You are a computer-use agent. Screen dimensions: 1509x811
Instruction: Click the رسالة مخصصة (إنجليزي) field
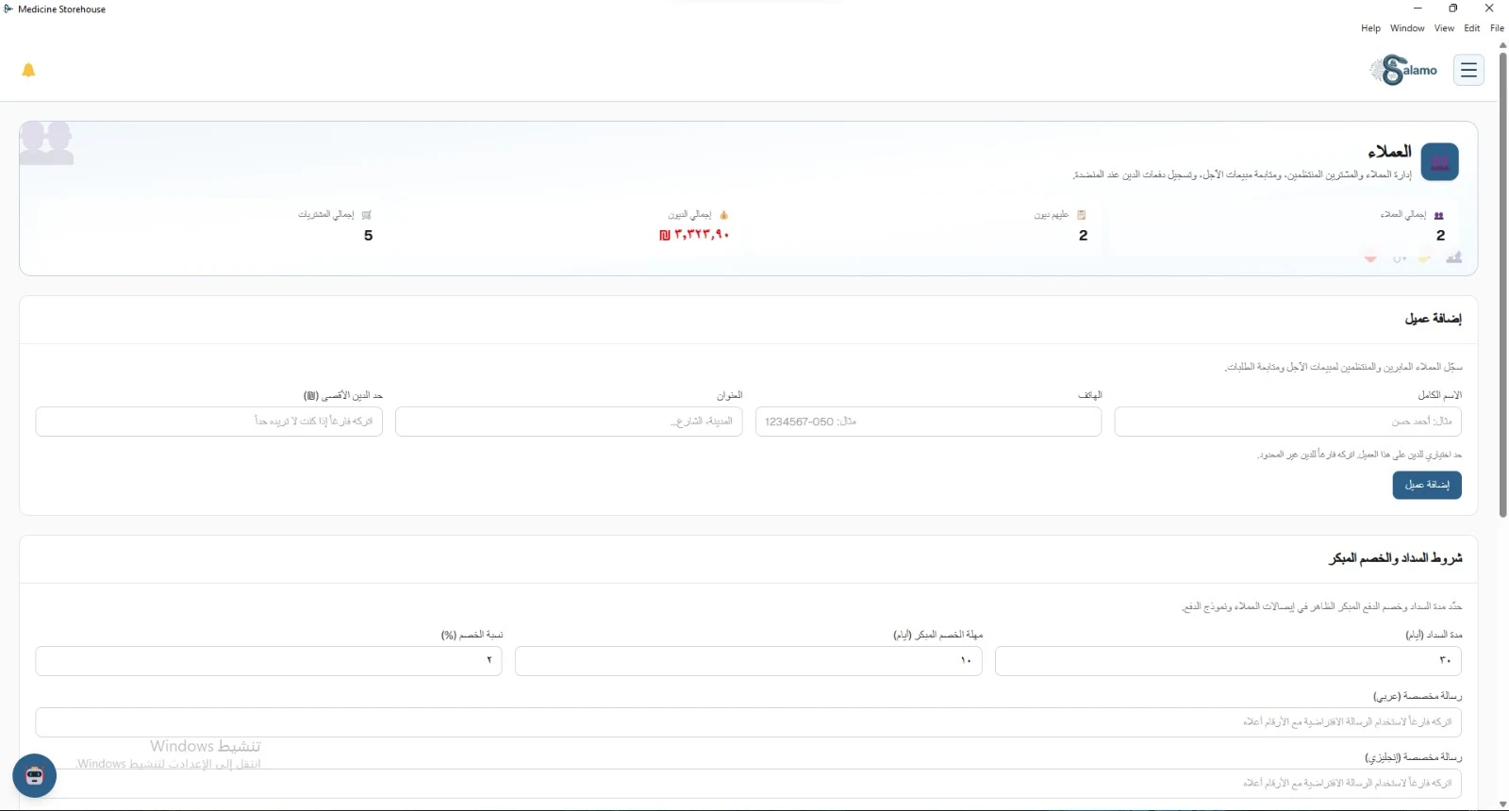(749, 783)
